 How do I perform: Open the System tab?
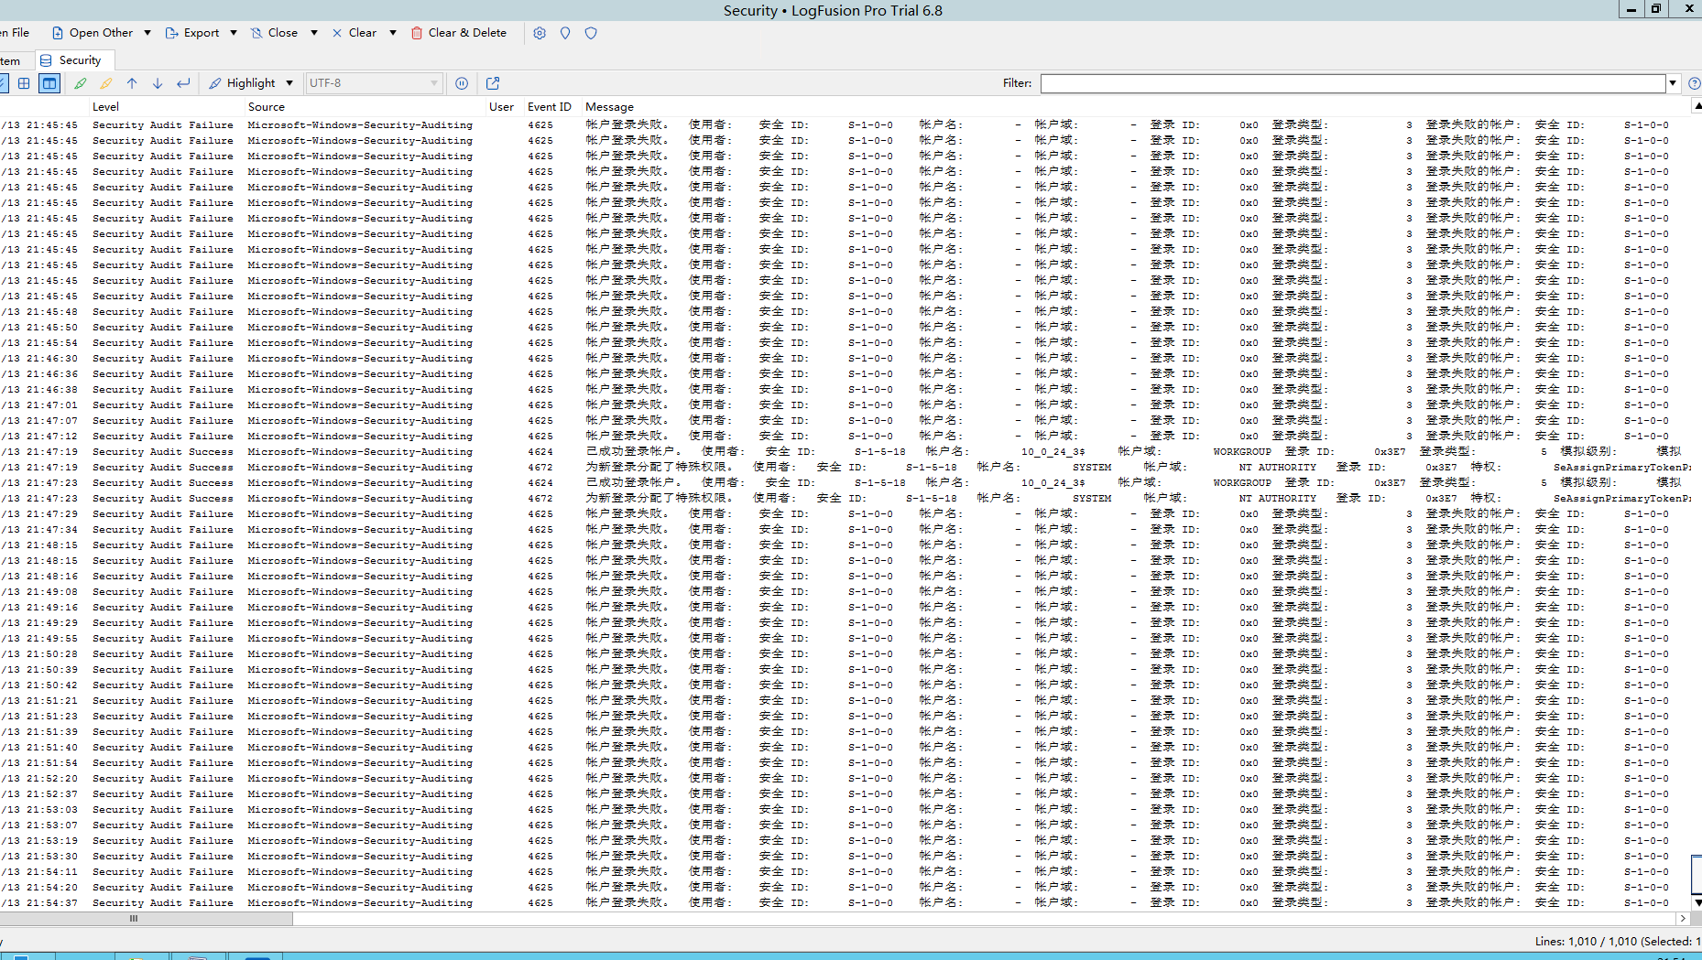[9, 59]
